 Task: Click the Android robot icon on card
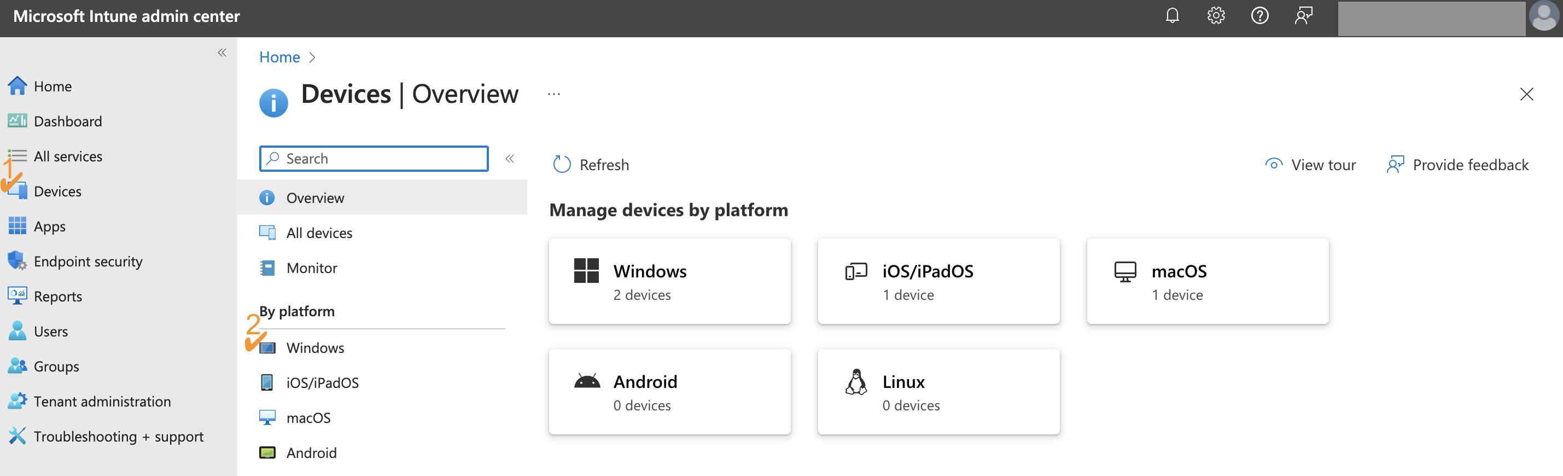click(587, 381)
